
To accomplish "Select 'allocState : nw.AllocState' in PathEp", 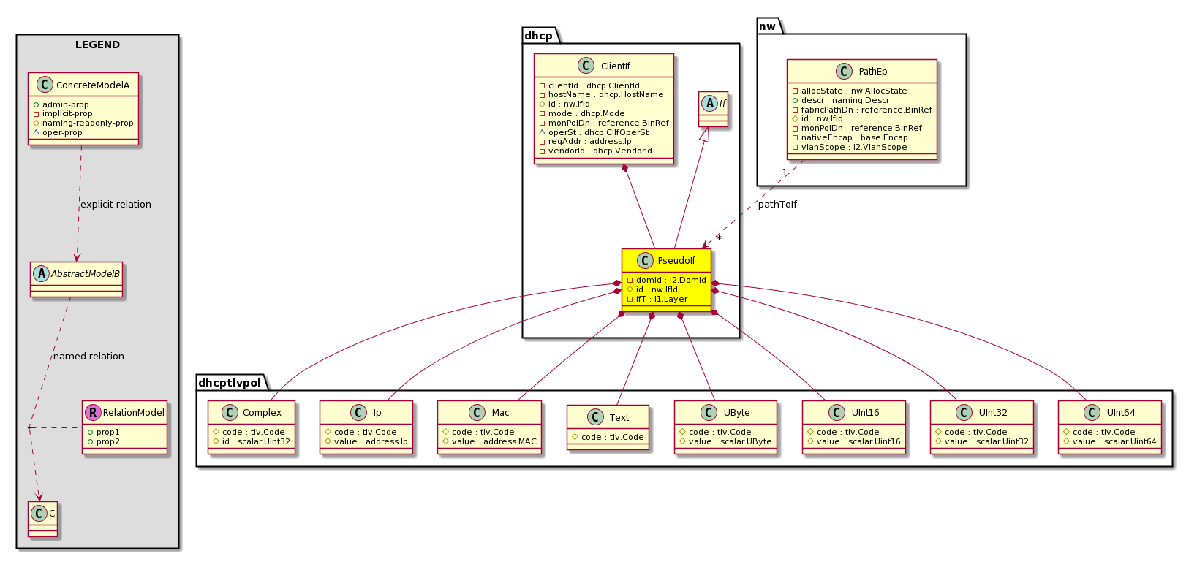I will coord(854,91).
